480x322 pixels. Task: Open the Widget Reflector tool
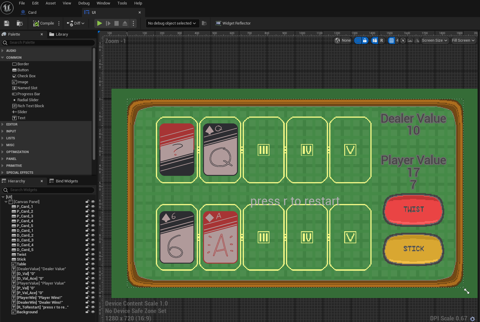pos(233,23)
